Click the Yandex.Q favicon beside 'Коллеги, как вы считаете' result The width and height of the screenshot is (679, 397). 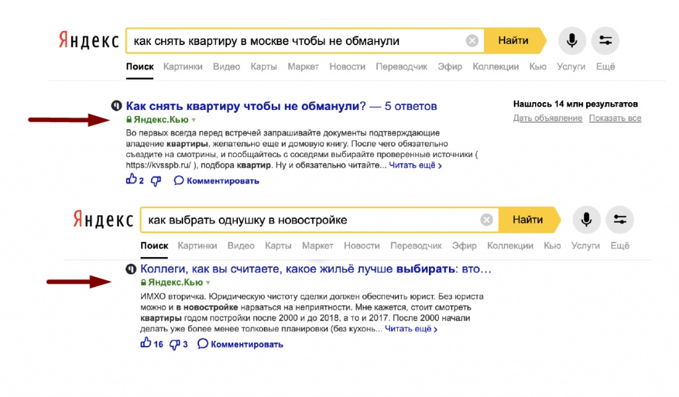coord(131,269)
